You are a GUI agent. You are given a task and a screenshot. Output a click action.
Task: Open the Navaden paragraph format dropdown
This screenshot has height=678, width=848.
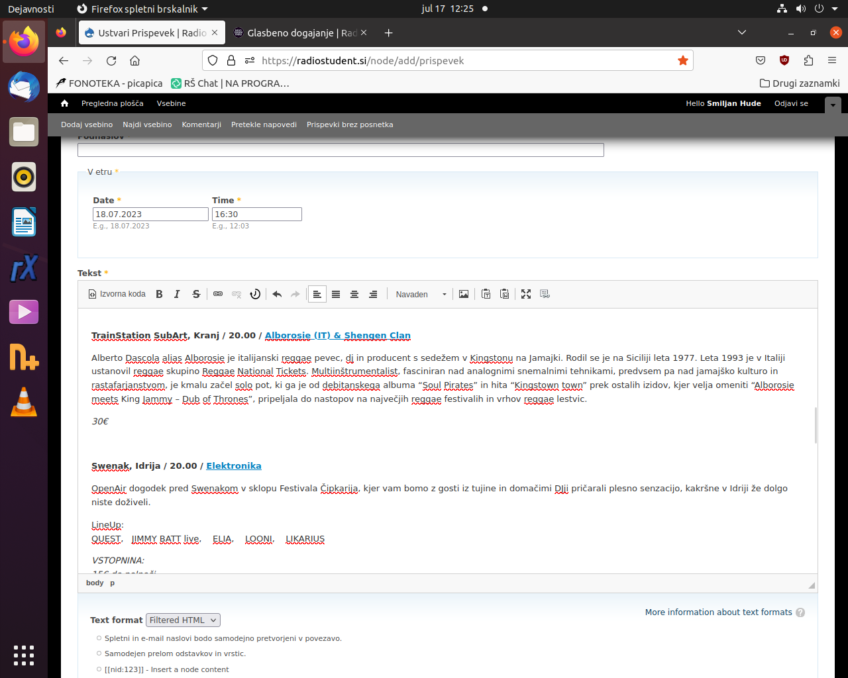(421, 294)
